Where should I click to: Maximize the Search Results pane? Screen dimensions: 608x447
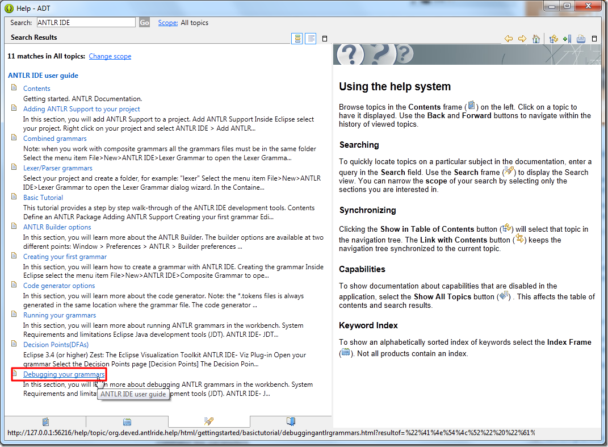[325, 39]
